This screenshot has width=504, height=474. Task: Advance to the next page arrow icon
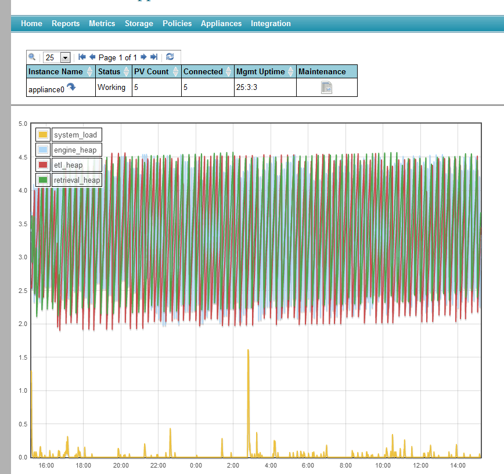coord(143,57)
